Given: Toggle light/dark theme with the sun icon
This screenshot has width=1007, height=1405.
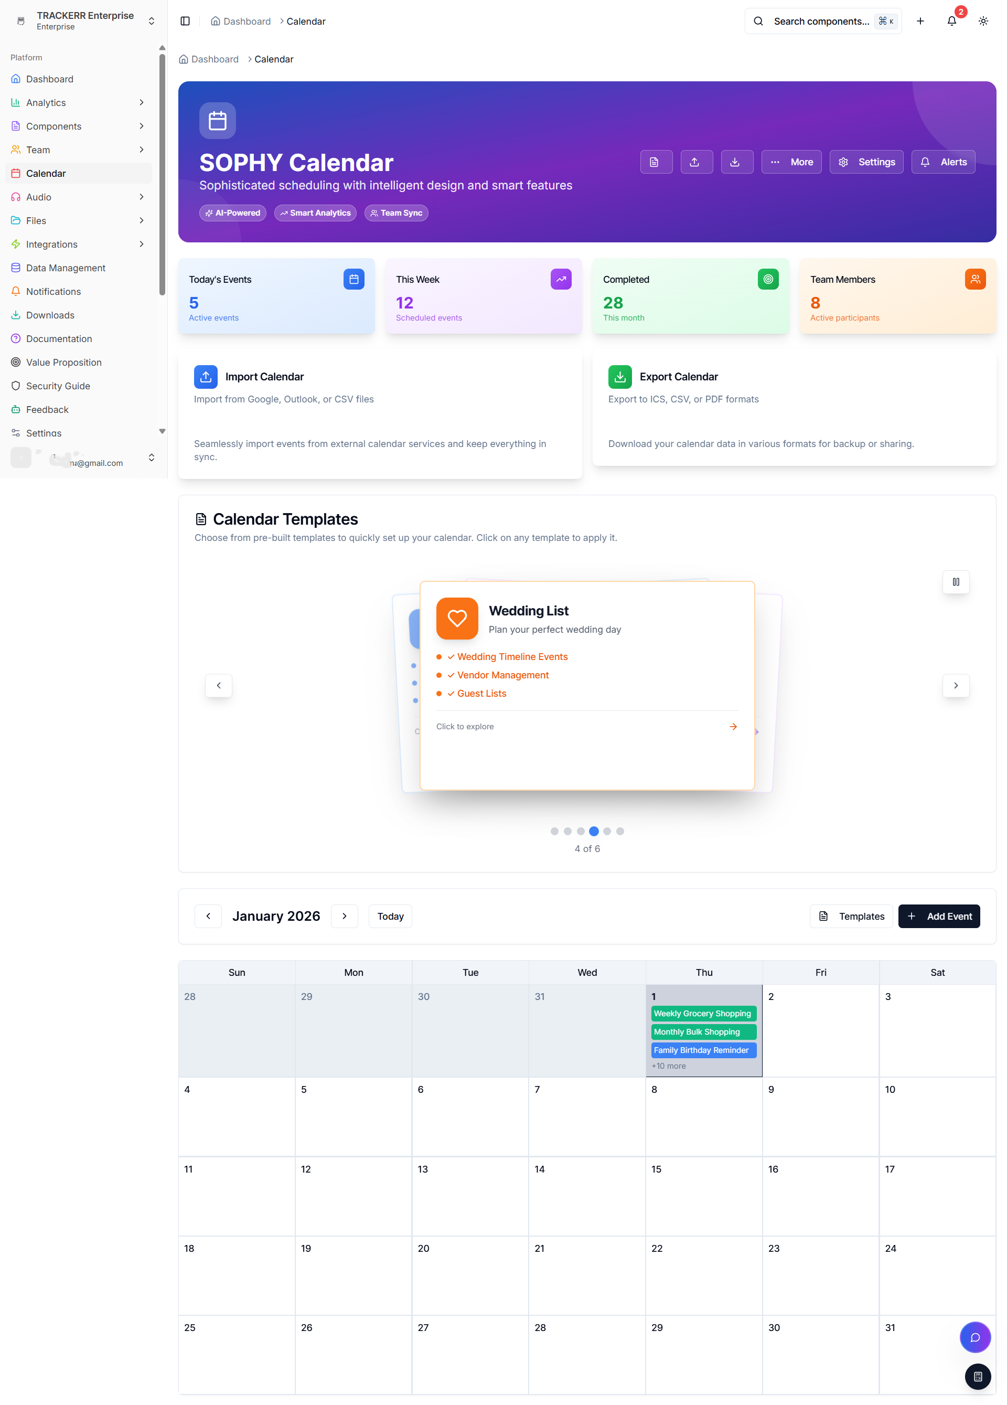Looking at the screenshot, I should click(x=983, y=20).
